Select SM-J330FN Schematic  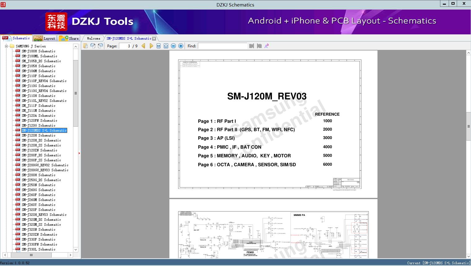point(39,244)
